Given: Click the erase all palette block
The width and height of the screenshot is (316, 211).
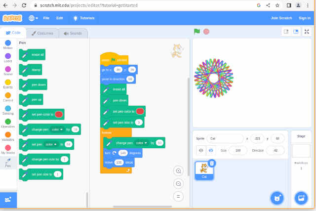Looking at the screenshot, I should point(32,55).
